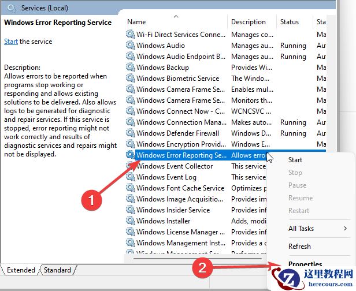Choose Pause in the context menu

click(x=298, y=185)
